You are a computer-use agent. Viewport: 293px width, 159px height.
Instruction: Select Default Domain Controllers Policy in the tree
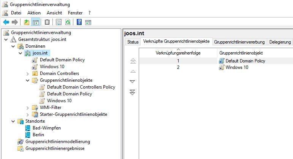81,87
